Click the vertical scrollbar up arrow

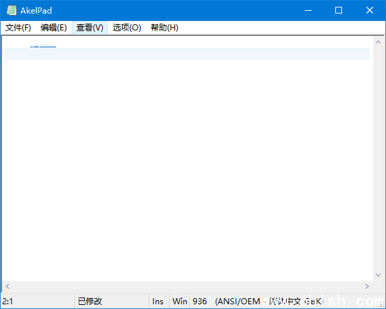click(379, 42)
